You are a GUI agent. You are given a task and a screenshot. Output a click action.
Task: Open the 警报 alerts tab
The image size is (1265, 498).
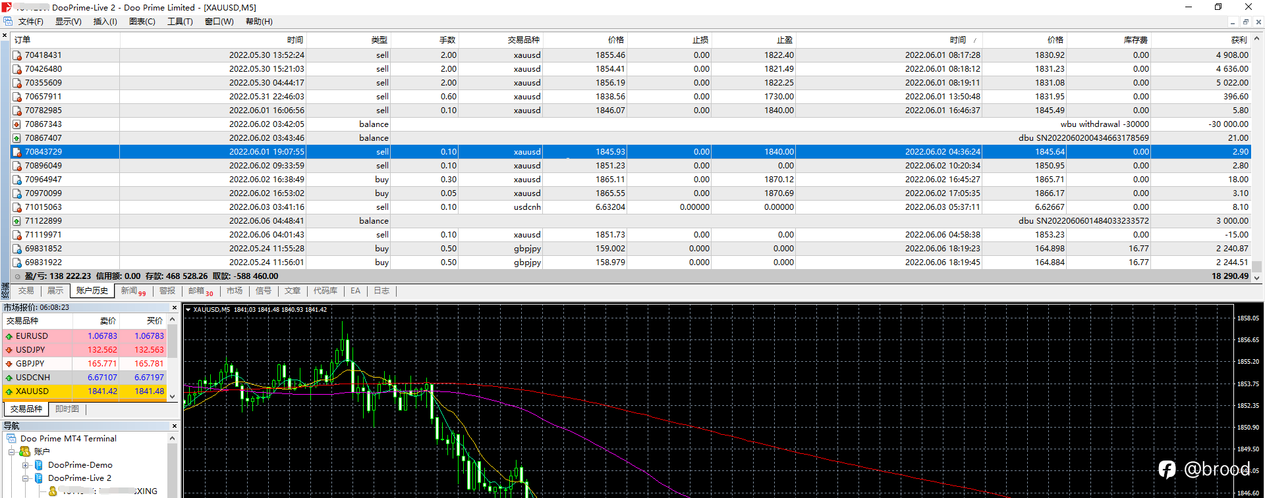(167, 291)
